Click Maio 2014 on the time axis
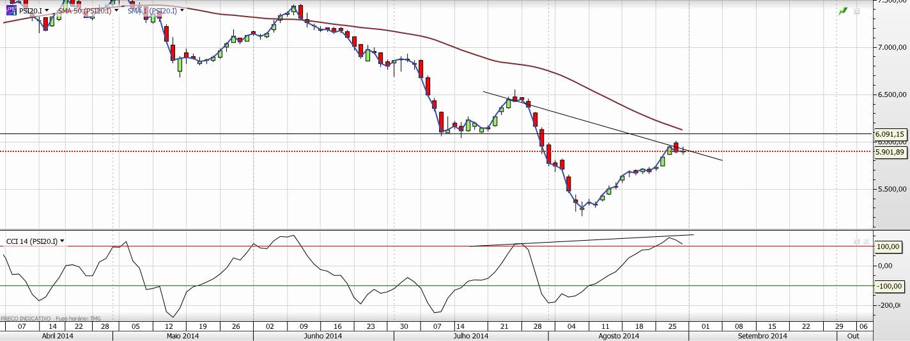910x341 pixels. 182,336
